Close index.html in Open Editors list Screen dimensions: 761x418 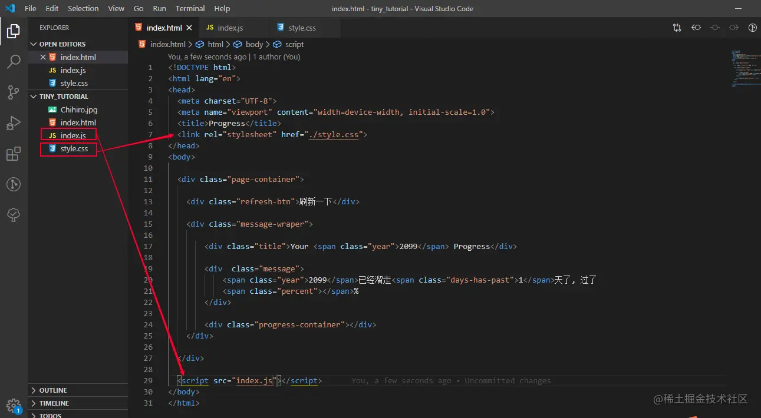[x=42, y=57]
